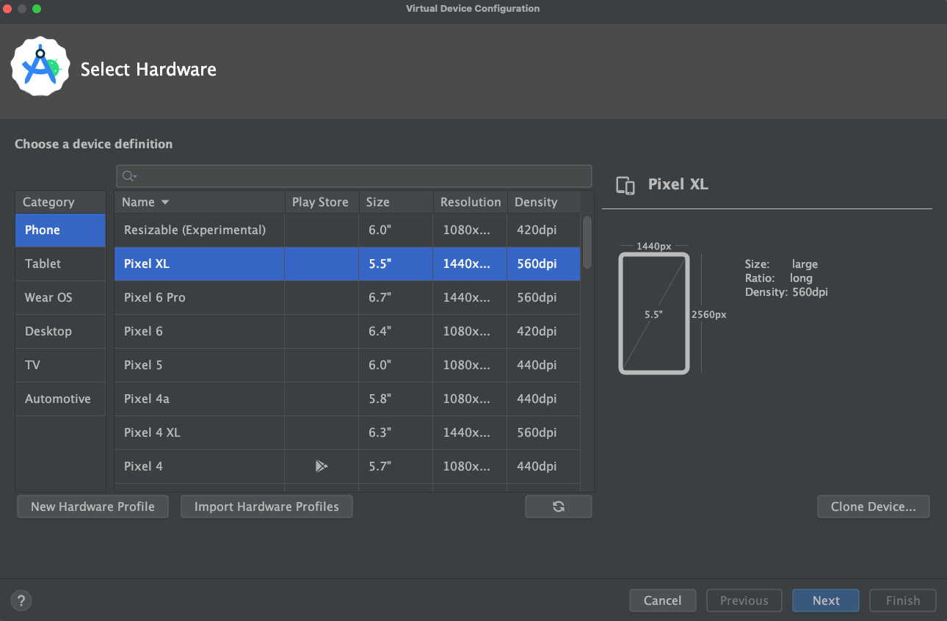
Task: Select the TV category
Action: tap(32, 365)
